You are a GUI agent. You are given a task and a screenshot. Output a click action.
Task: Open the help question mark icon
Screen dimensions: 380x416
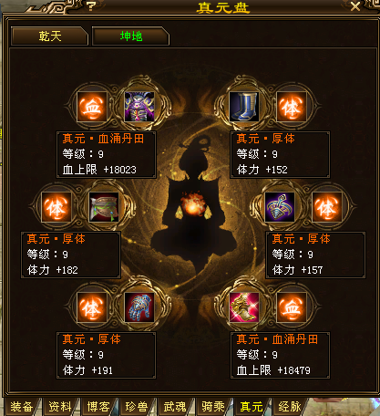[x=91, y=6]
